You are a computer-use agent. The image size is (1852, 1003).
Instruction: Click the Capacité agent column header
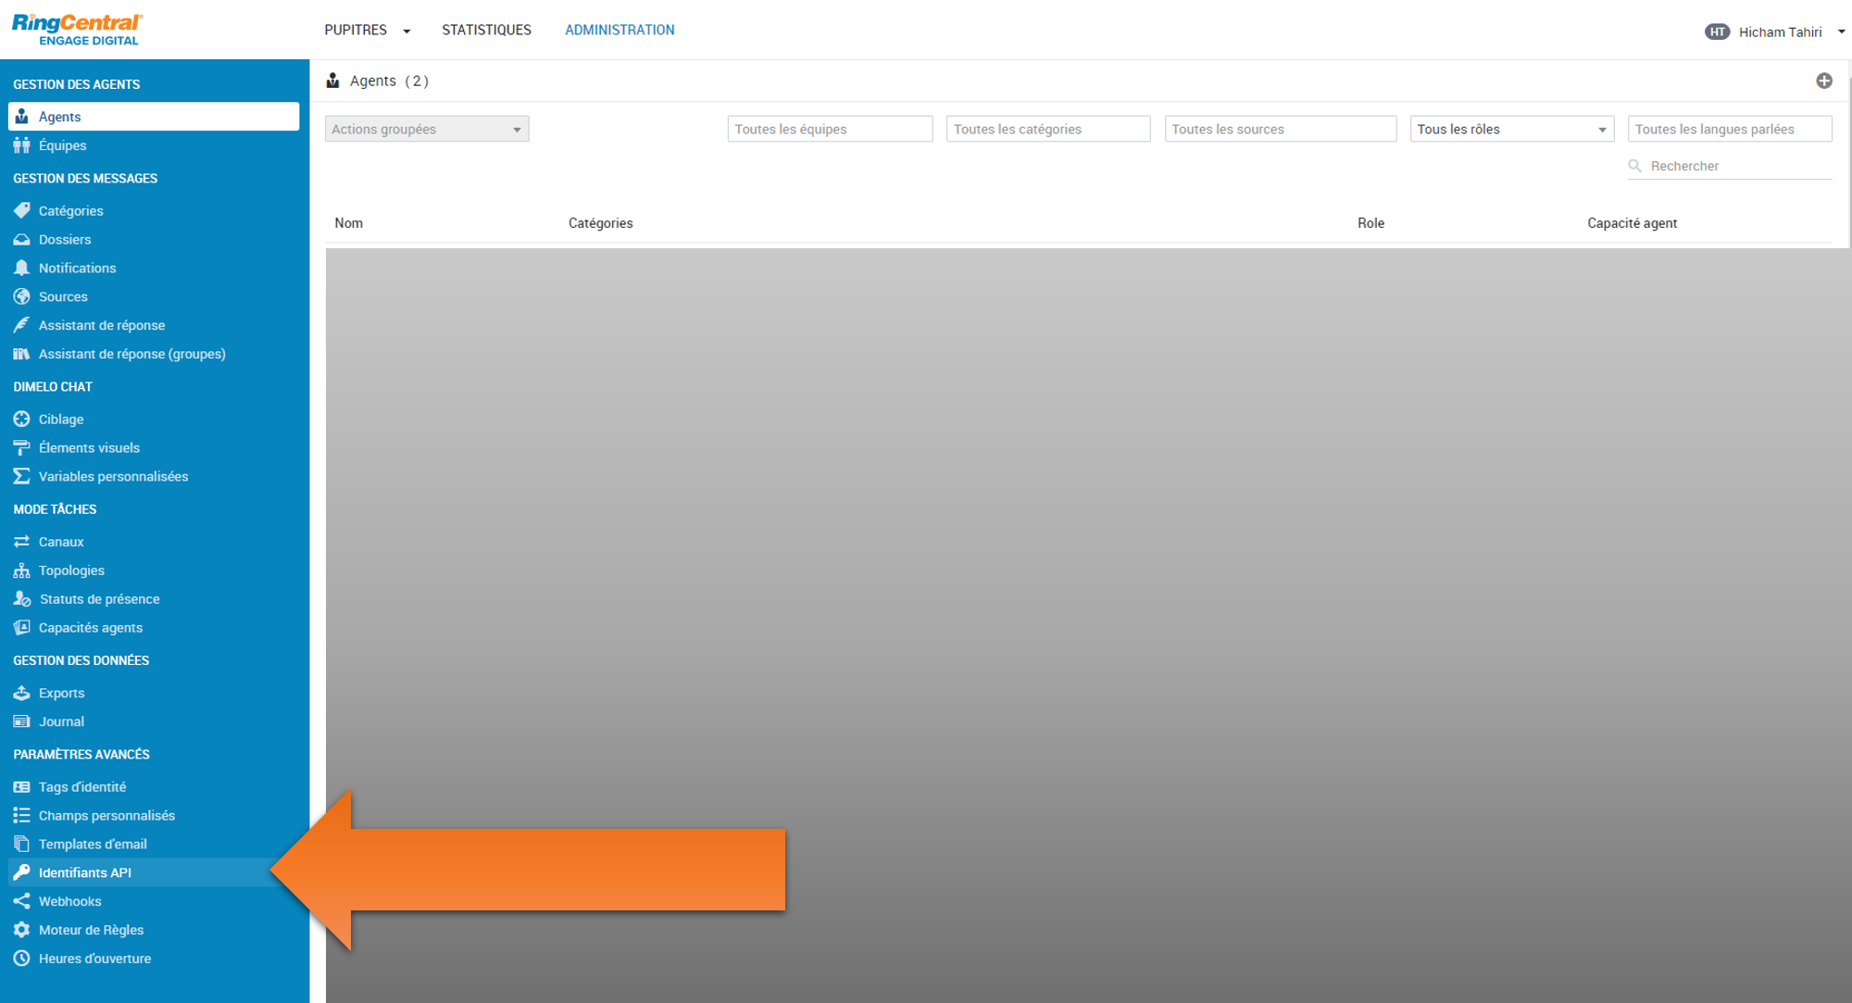click(1632, 223)
